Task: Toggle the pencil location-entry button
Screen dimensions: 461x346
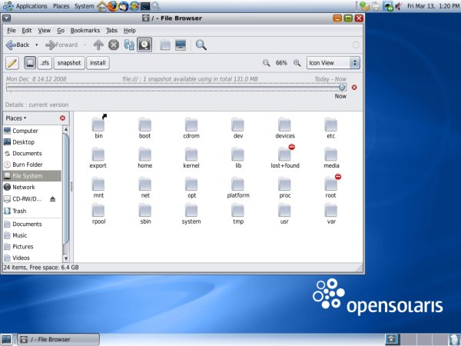Action: (x=12, y=63)
